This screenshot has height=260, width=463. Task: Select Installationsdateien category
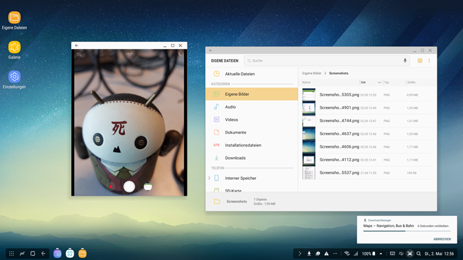point(252,145)
